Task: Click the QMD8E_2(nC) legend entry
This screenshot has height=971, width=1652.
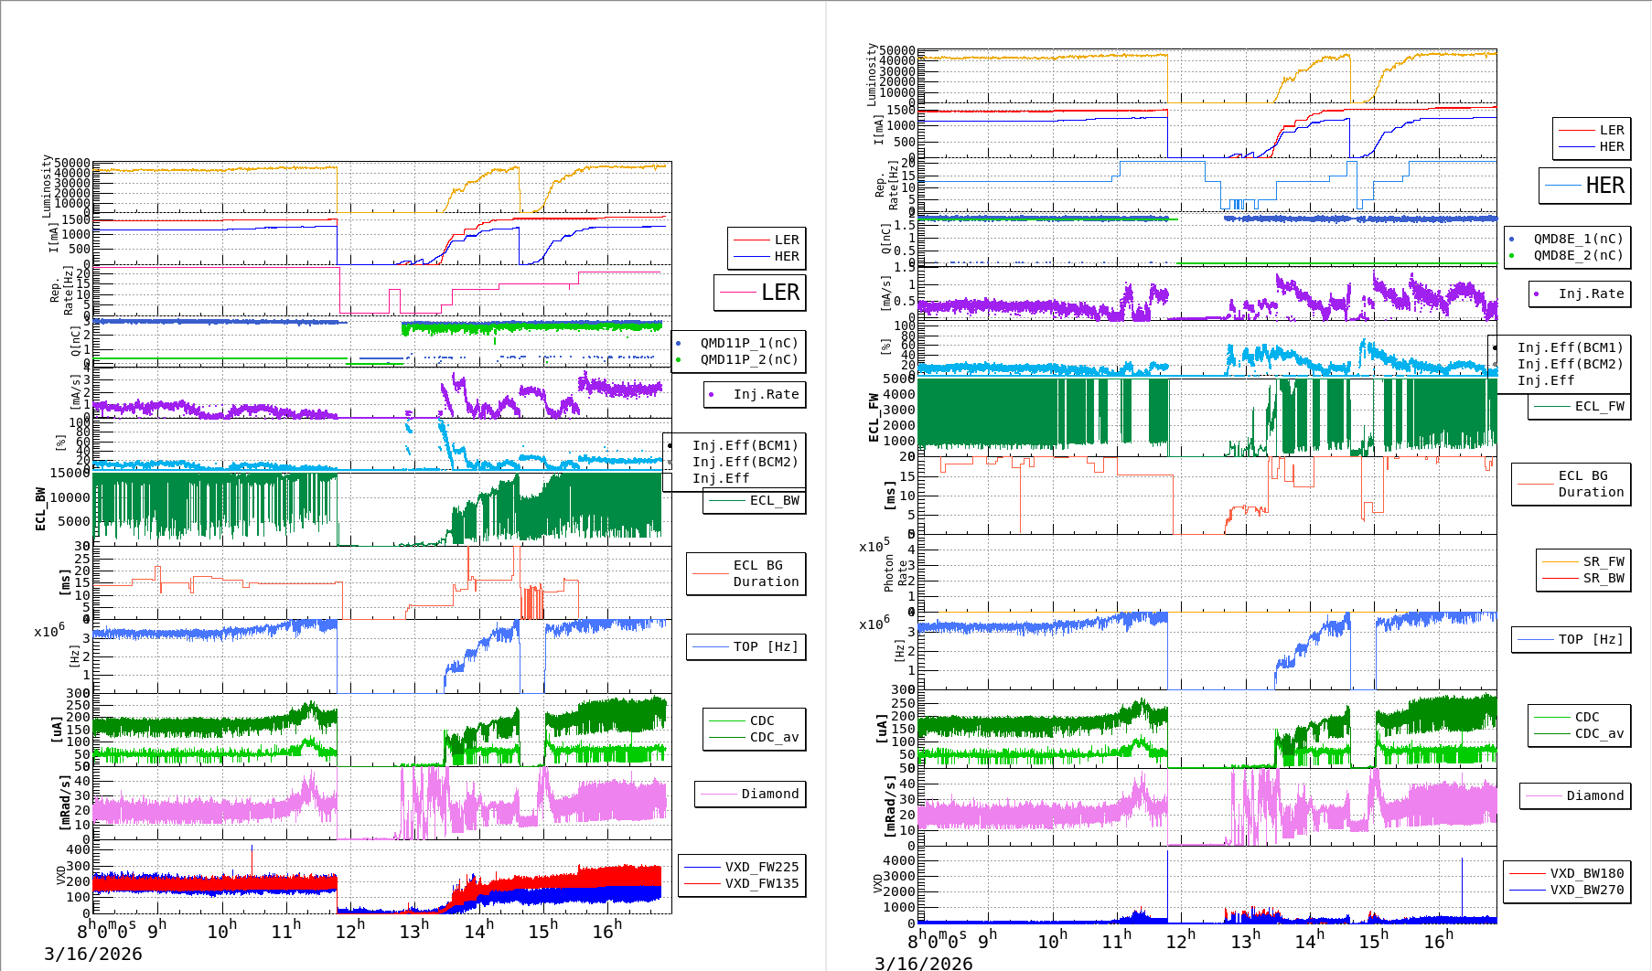Action: (1577, 255)
